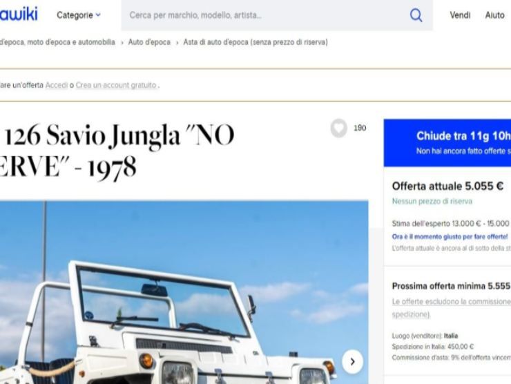Click the magnifying glass search icon

pyautogui.click(x=416, y=15)
